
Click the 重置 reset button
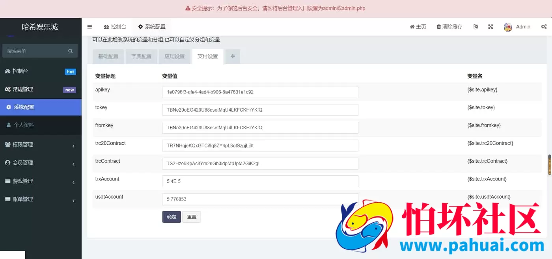192,217
